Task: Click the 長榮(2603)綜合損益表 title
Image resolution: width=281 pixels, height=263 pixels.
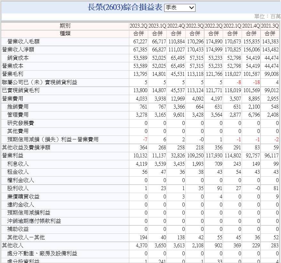Action: (125, 8)
